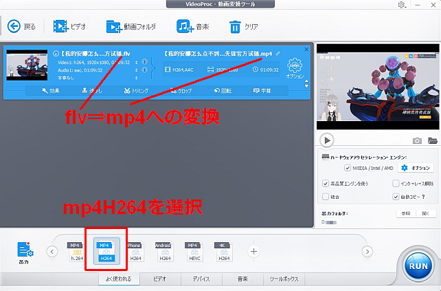
Task: Toggle 結合 merge checkbox
Action: tap(326, 197)
